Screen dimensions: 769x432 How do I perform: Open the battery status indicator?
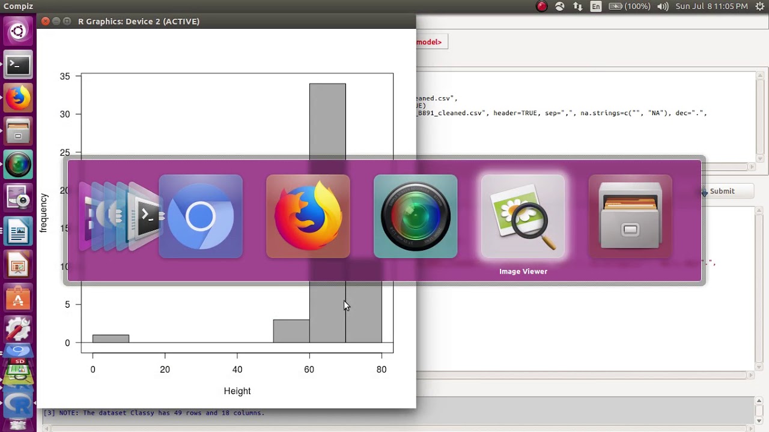[630, 7]
